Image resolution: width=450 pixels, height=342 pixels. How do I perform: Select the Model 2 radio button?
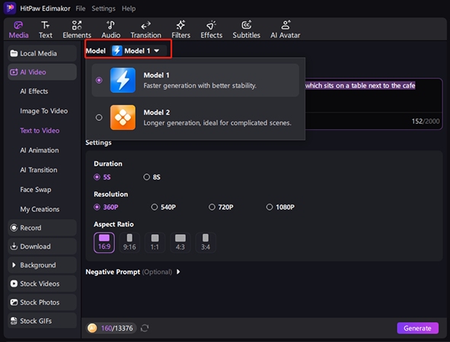tap(99, 118)
